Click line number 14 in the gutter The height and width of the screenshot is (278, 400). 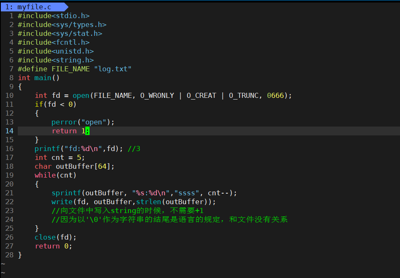click(x=9, y=131)
